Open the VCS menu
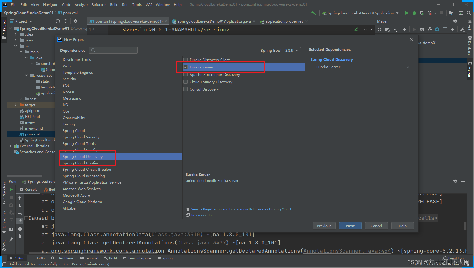 pyautogui.click(x=149, y=4)
